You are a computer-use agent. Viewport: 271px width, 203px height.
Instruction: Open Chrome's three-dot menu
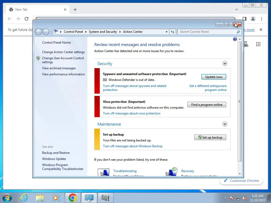tap(261, 19)
